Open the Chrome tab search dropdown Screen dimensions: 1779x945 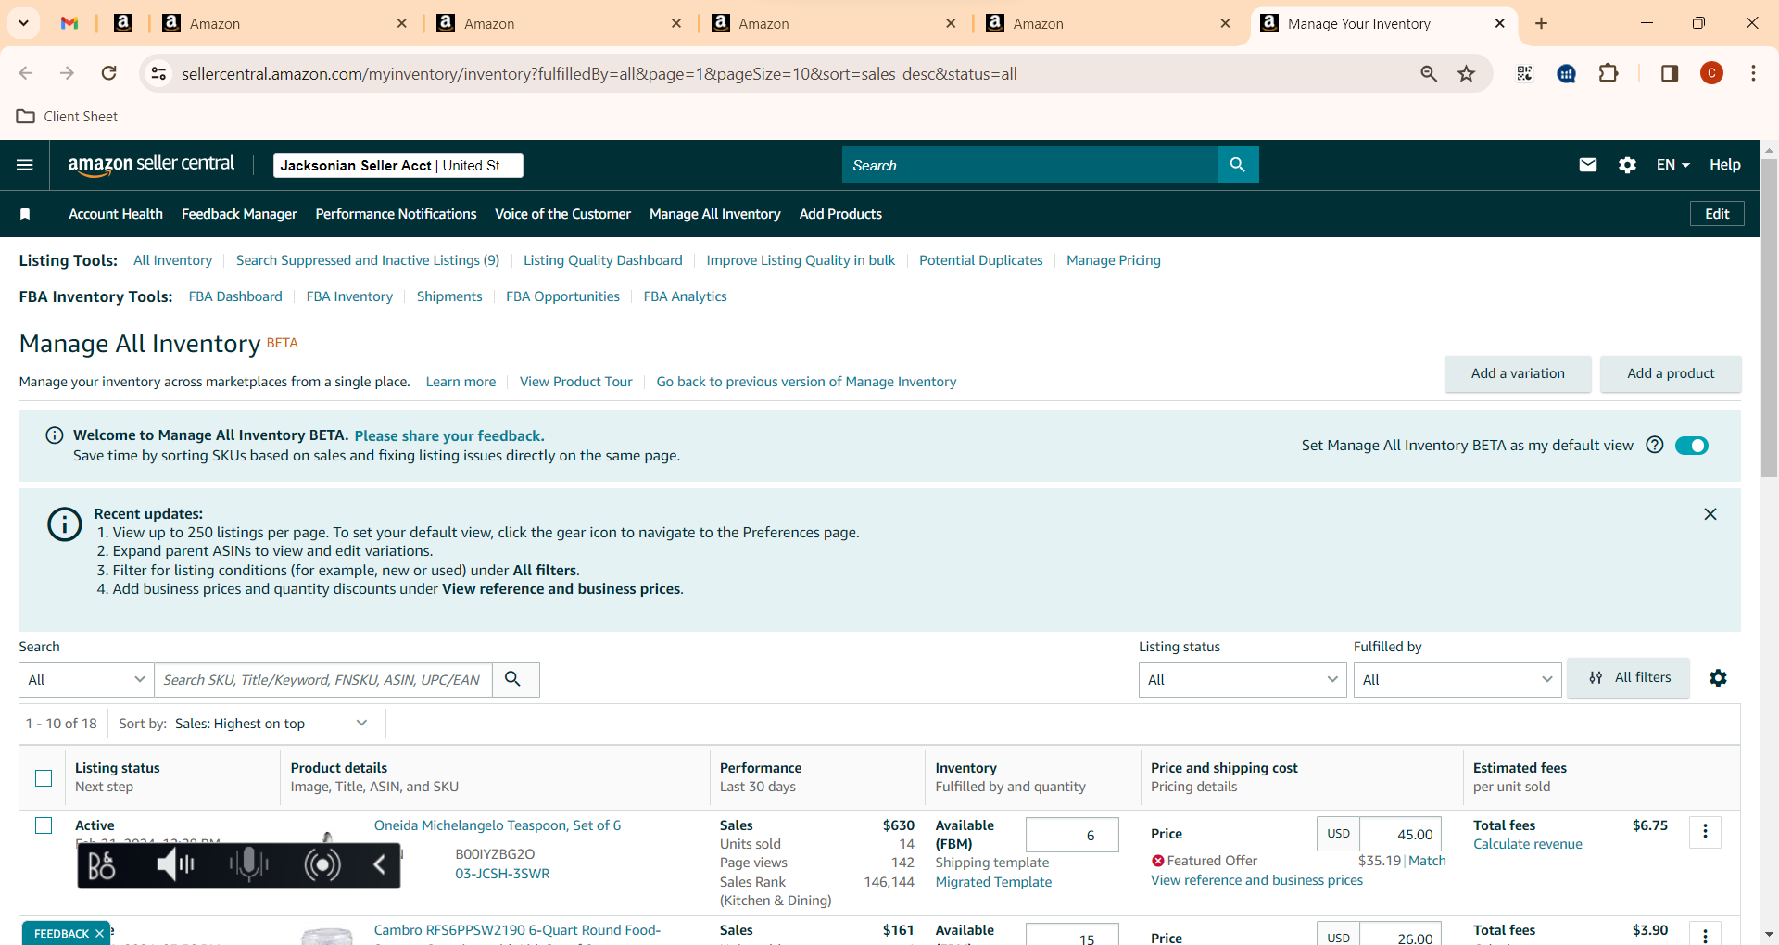pyautogui.click(x=23, y=23)
